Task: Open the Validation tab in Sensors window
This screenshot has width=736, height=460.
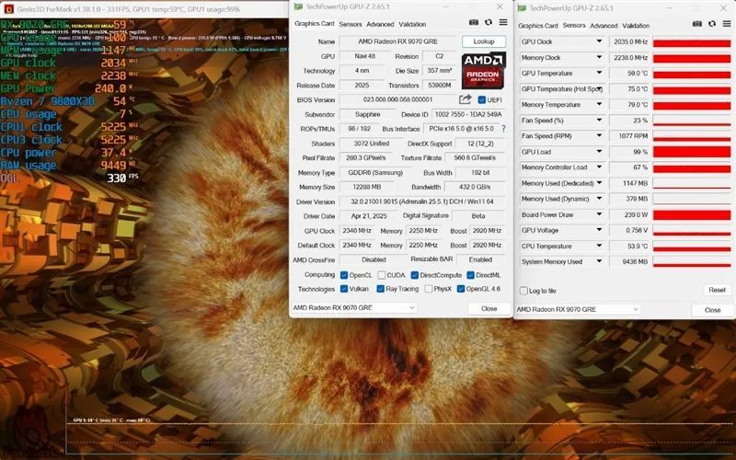Action: coord(636,26)
